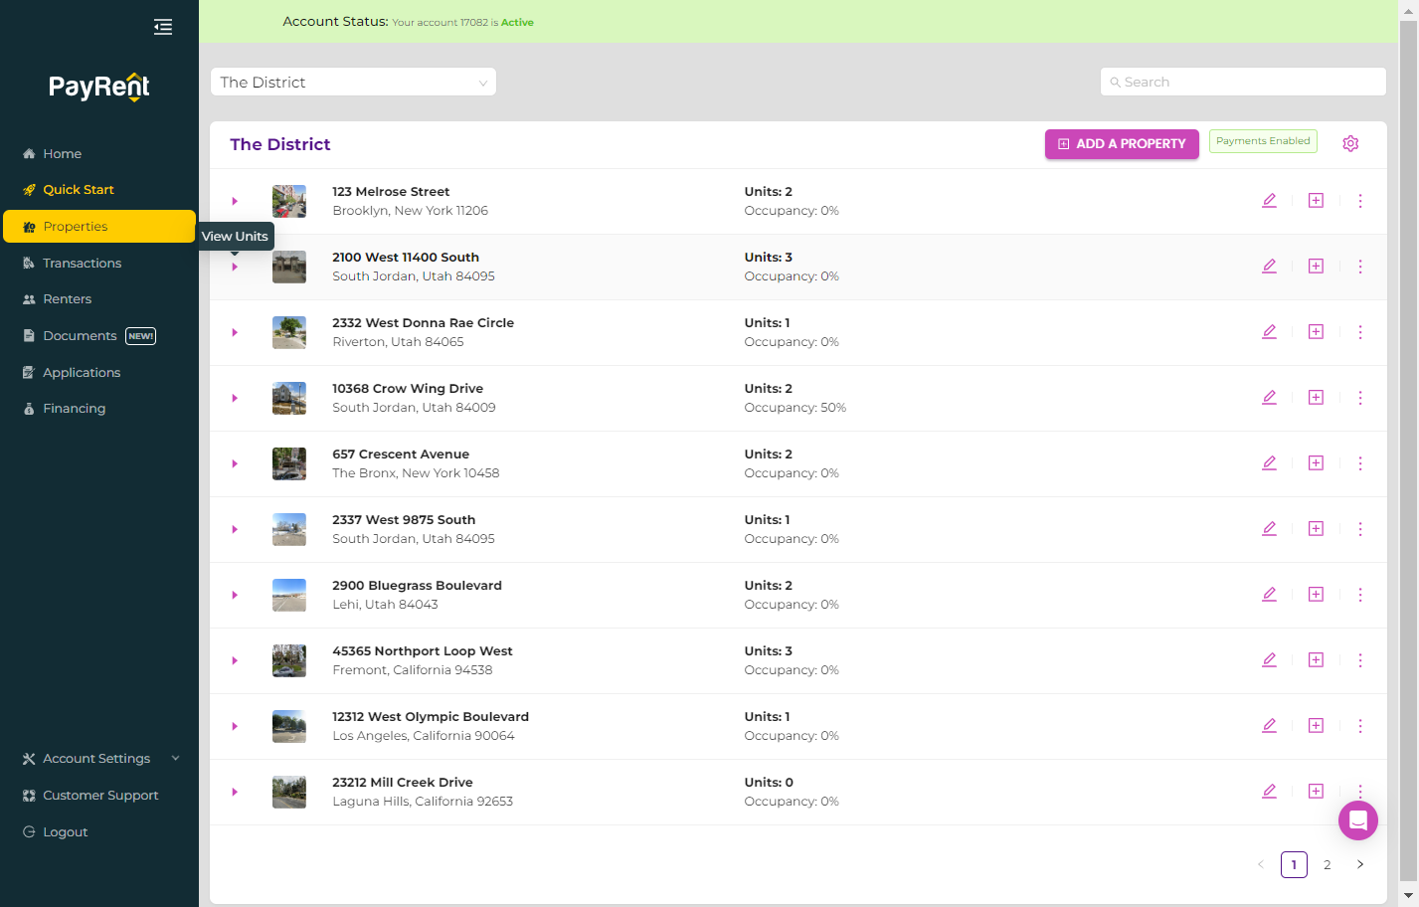Click the ADD A PROPERTY button
Viewport: 1419px width, 907px height.
click(x=1122, y=144)
